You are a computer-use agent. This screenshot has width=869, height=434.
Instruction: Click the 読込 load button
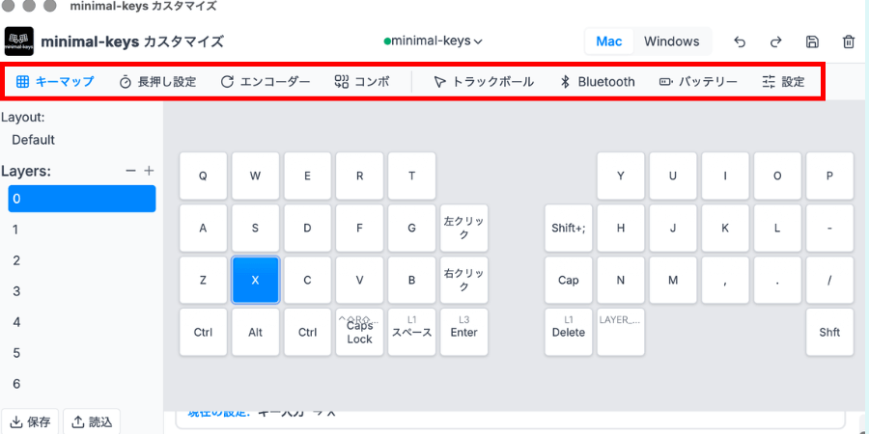(x=92, y=422)
